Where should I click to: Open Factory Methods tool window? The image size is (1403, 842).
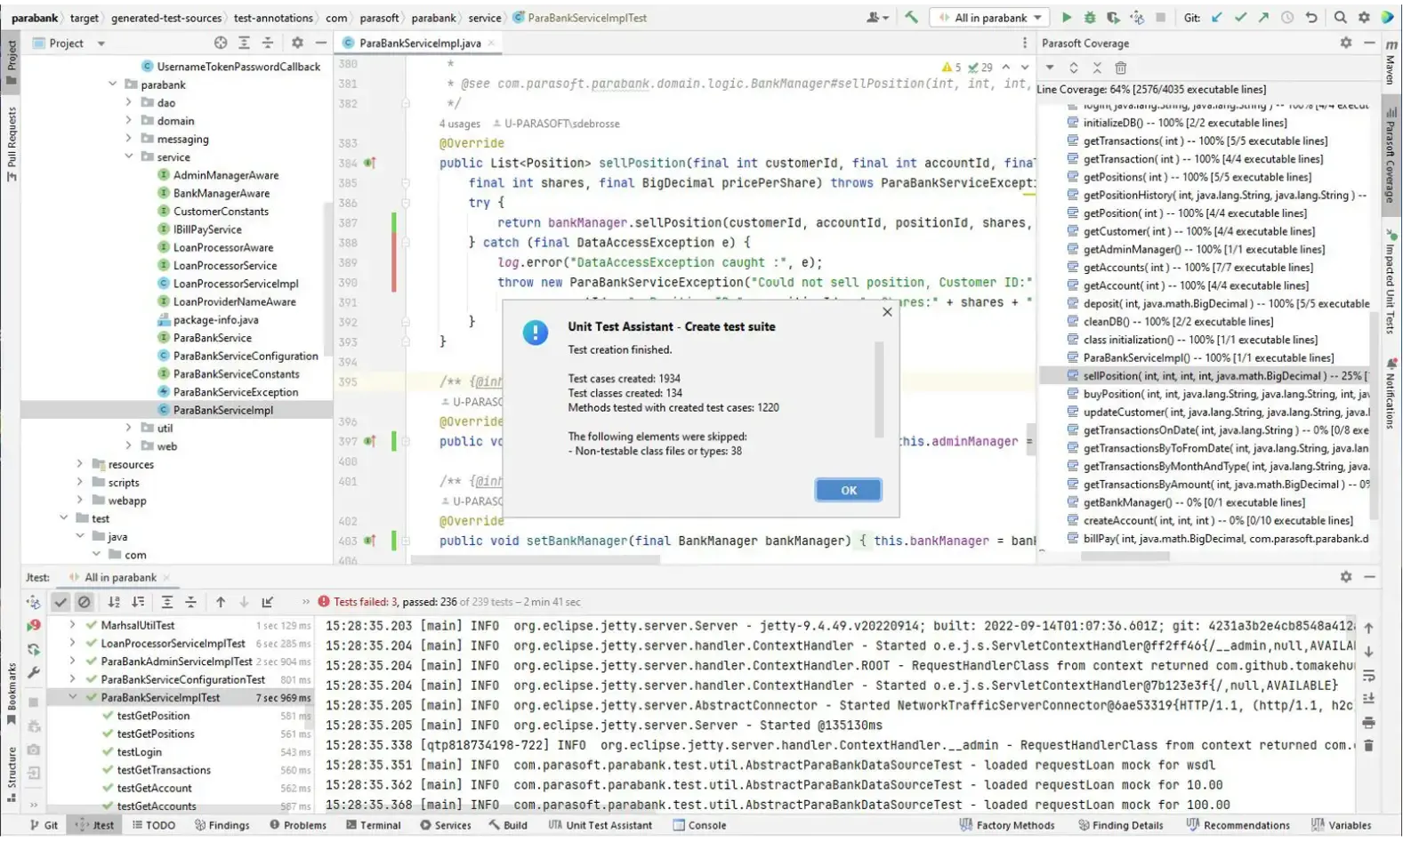pos(1007,825)
